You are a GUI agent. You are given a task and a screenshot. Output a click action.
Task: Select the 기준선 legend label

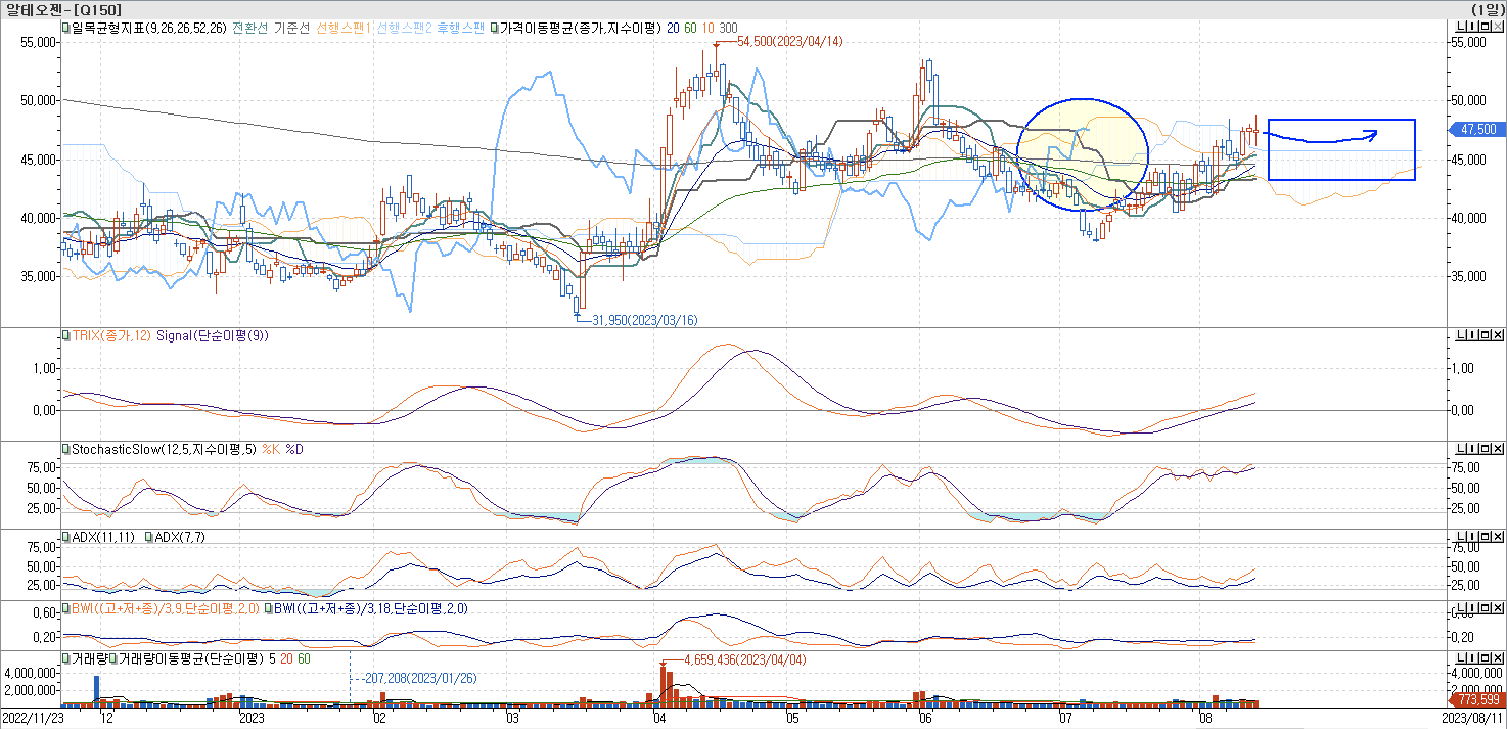point(291,28)
